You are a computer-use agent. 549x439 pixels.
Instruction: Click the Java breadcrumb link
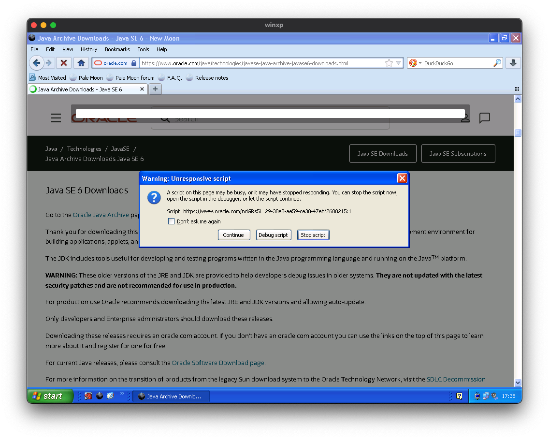[51, 149]
